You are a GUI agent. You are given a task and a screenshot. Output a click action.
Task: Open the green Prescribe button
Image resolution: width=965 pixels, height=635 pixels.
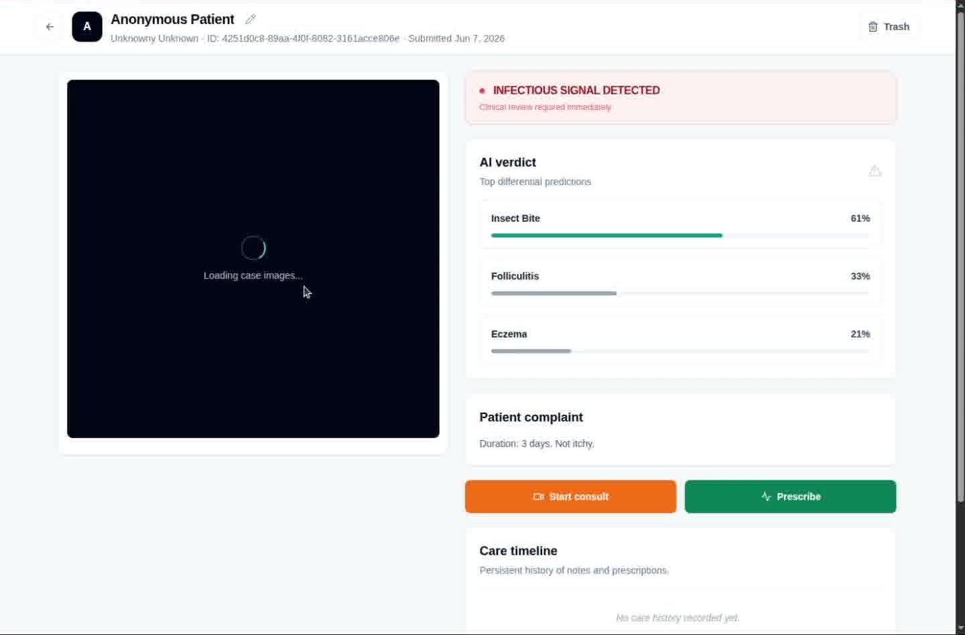(x=790, y=496)
